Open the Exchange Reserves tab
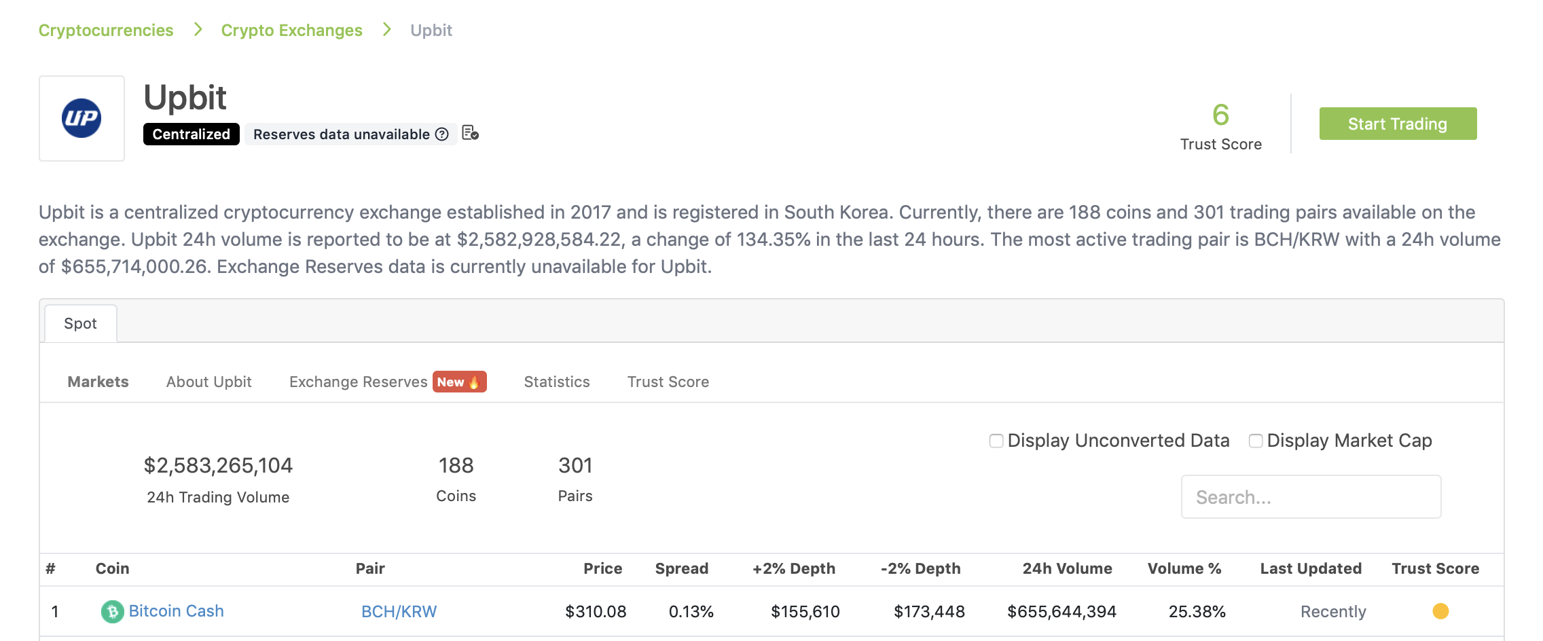The width and height of the screenshot is (1543, 641). 358,382
